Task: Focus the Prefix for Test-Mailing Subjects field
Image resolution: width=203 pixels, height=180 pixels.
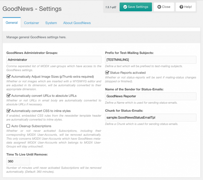Action: 151,60
